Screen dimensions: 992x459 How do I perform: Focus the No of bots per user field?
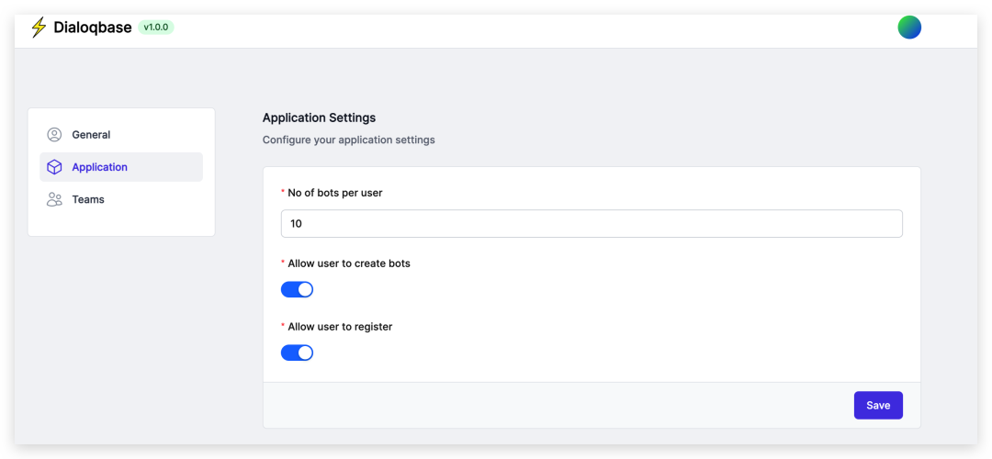(592, 224)
